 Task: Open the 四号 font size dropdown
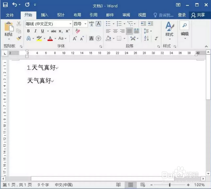click(x=85, y=24)
